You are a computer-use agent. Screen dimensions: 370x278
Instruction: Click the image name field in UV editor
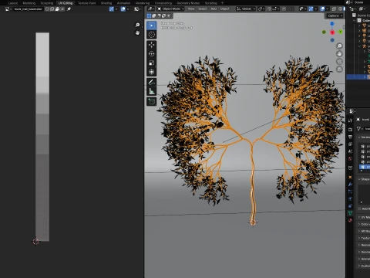pyautogui.click(x=29, y=9)
